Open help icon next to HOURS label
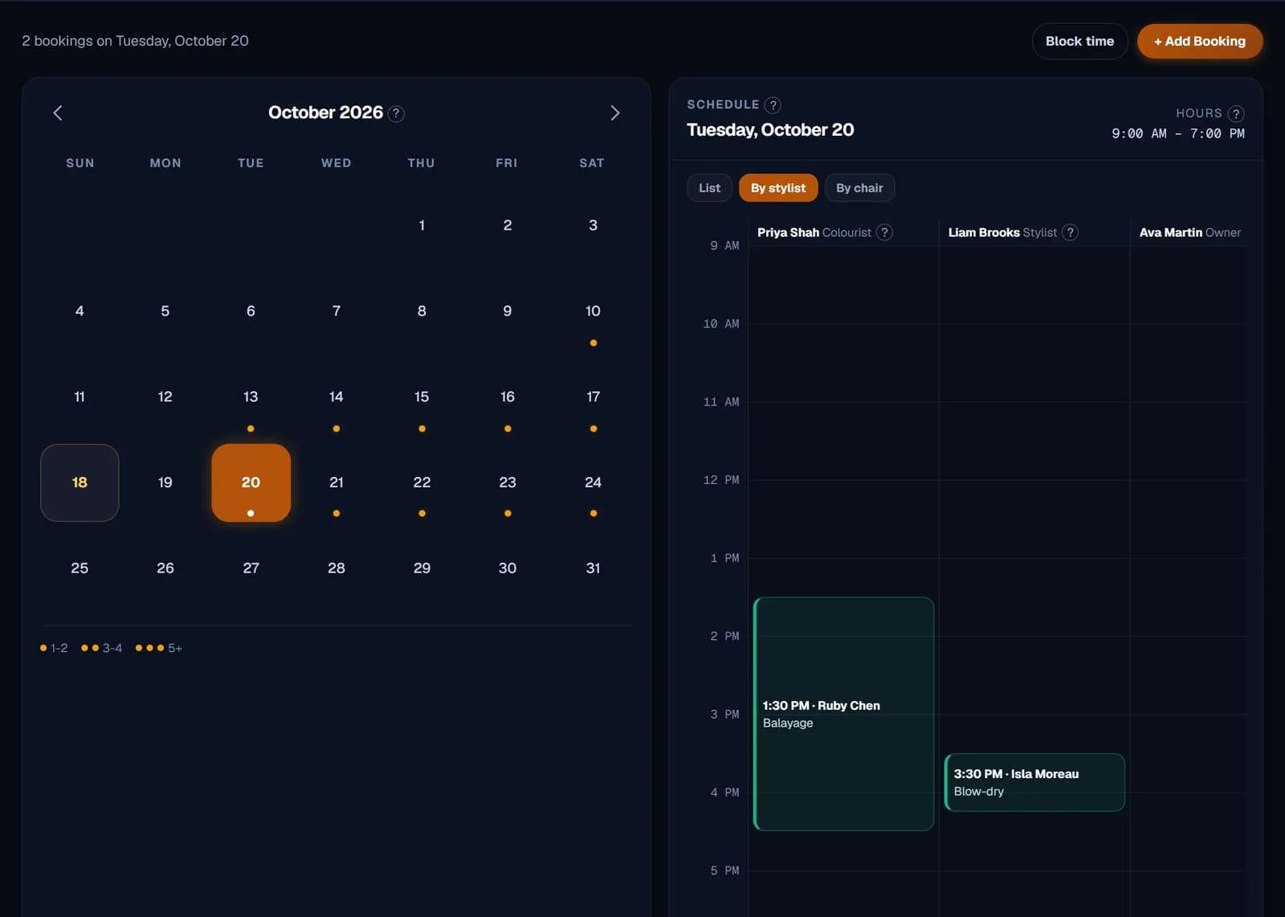1285x917 pixels. point(1236,114)
